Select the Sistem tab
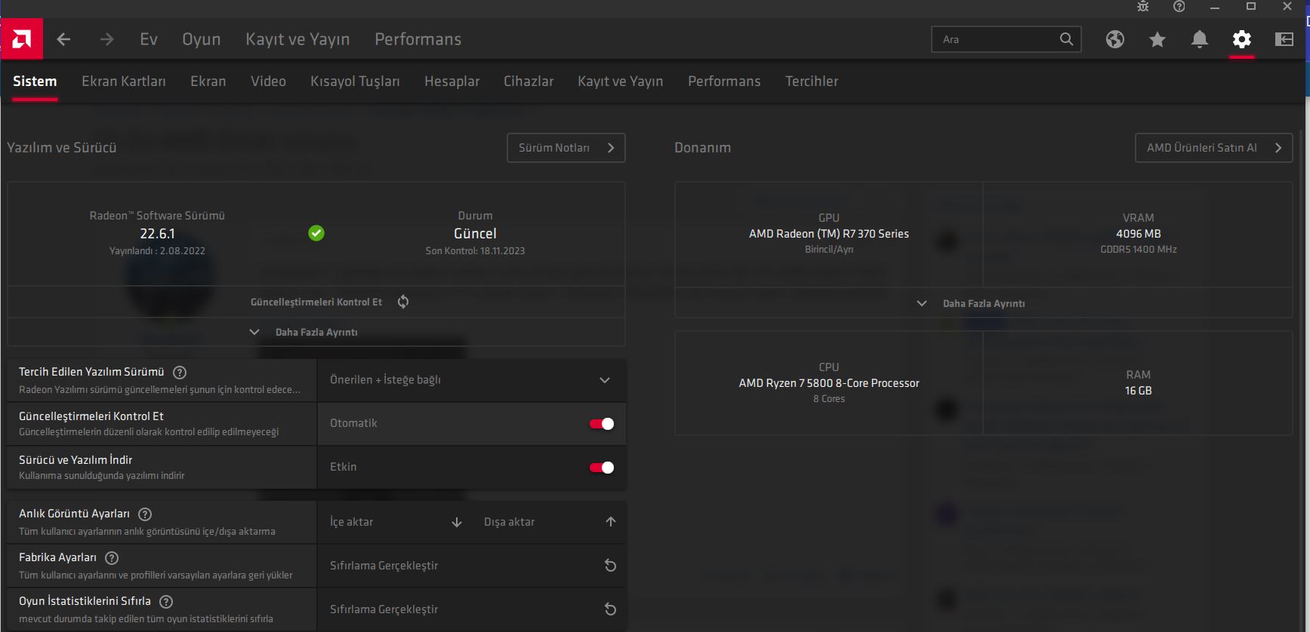This screenshot has width=1310, height=632. pos(35,81)
